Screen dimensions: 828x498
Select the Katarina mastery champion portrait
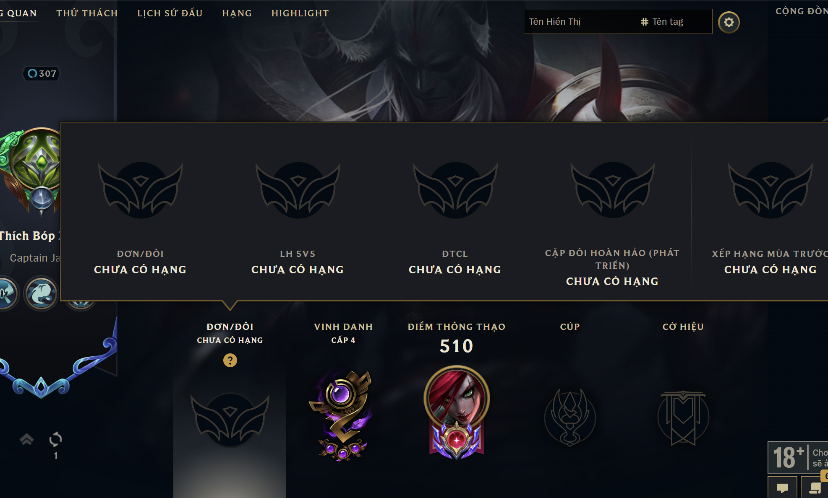coord(457,412)
